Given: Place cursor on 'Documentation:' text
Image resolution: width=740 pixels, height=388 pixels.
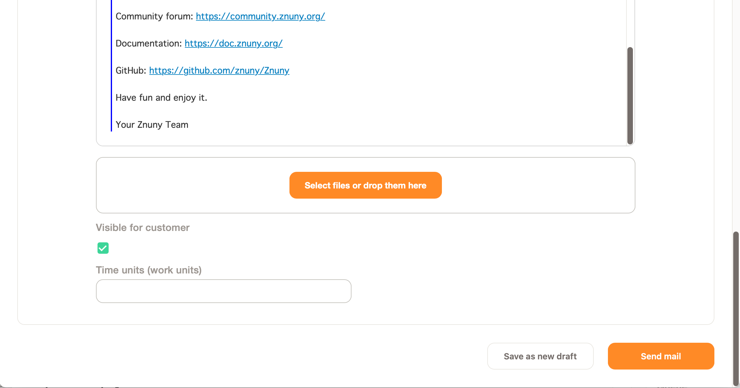Looking at the screenshot, I should pos(148,43).
